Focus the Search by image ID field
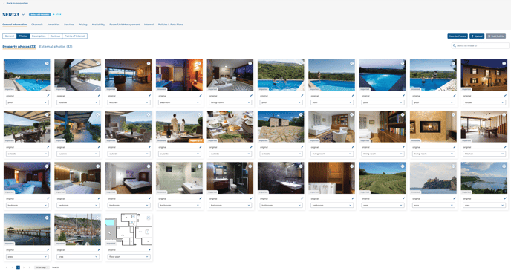Viewport: 511px width, 274px height. [x=480, y=45]
